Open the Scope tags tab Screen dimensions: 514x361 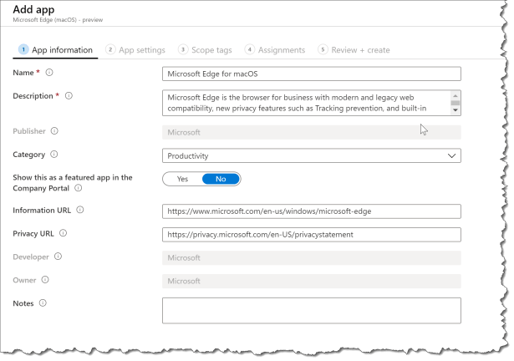(x=205, y=50)
